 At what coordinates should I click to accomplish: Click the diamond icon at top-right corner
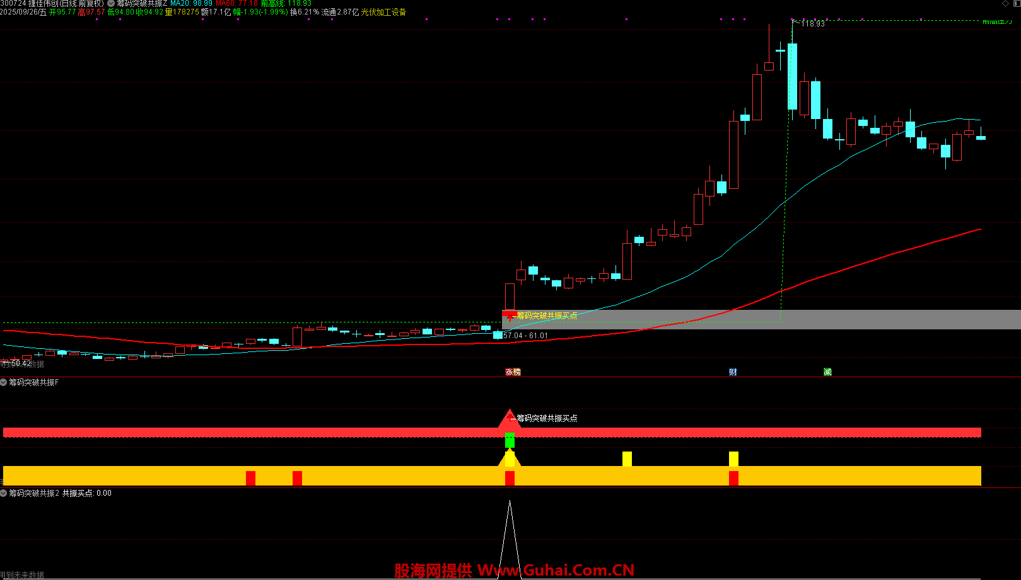coord(1006,4)
